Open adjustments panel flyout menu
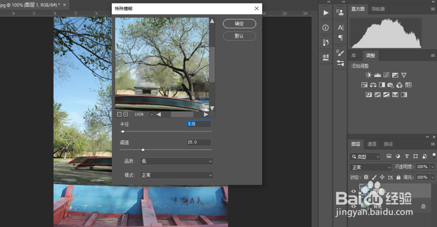 (x=433, y=55)
